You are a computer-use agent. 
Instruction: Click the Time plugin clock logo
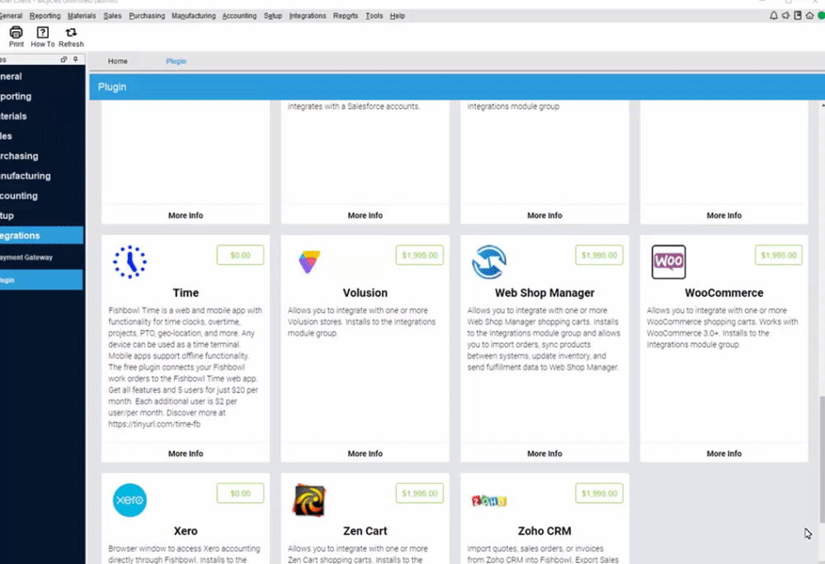[x=130, y=261]
